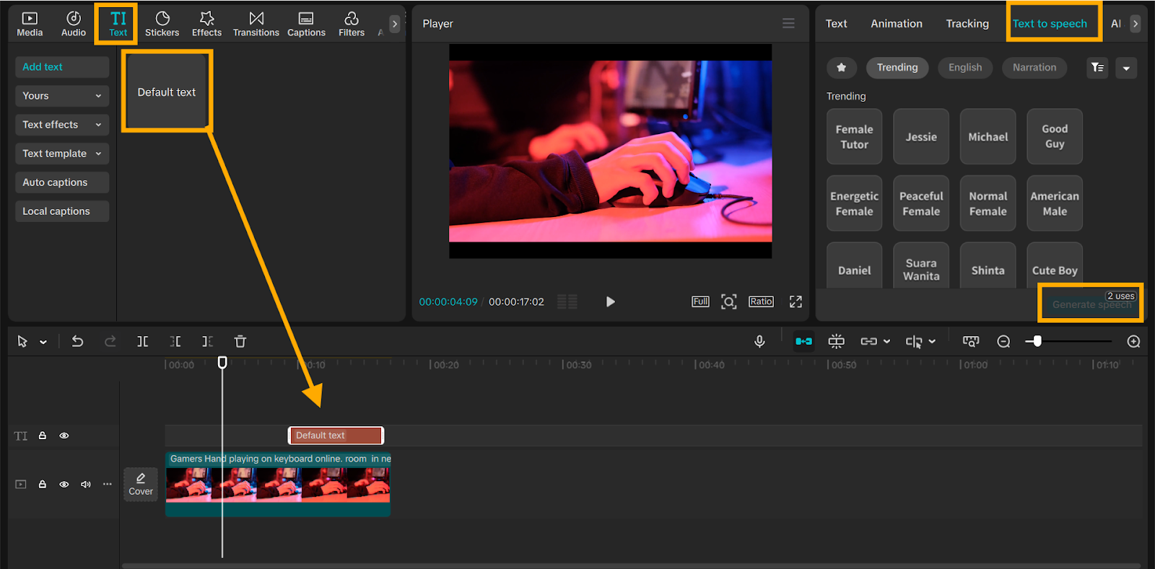This screenshot has height=569, width=1155.
Task: Select the Jessie voice
Action: click(921, 137)
